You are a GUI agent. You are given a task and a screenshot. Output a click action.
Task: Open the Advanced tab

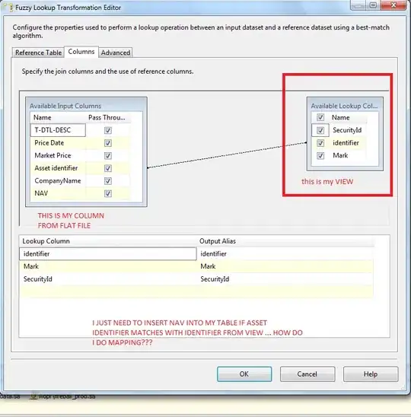[116, 53]
